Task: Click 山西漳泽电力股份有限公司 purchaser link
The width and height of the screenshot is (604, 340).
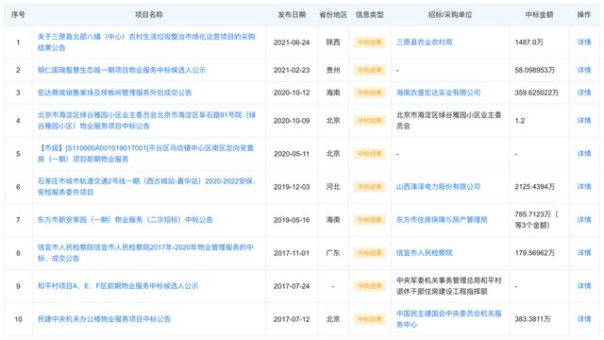Action: [438, 187]
